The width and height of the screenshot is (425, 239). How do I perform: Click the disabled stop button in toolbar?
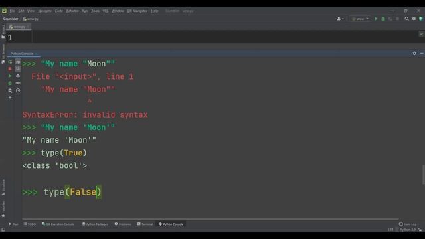397,19
